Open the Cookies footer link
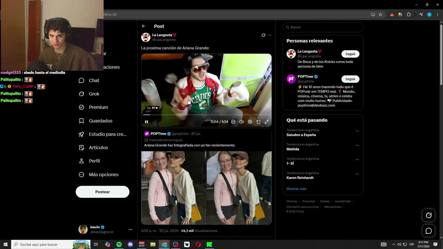This screenshot has height=249, width=443. [325, 201]
